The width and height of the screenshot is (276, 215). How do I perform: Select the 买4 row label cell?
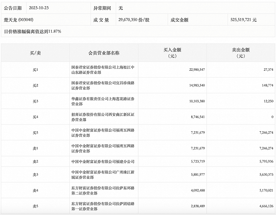[x=35, y=117]
